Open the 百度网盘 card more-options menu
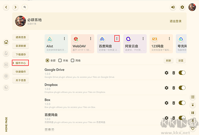The height and width of the screenshot is (135, 199). click(x=117, y=39)
